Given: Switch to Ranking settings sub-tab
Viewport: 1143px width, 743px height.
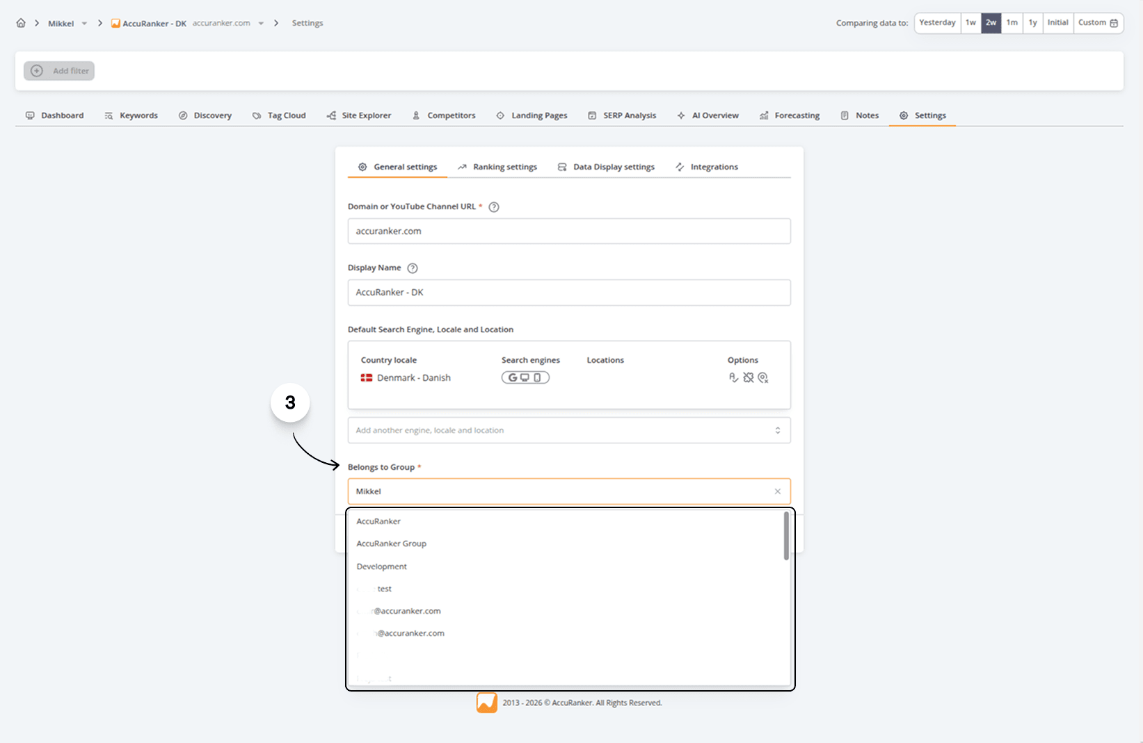Looking at the screenshot, I should point(497,167).
